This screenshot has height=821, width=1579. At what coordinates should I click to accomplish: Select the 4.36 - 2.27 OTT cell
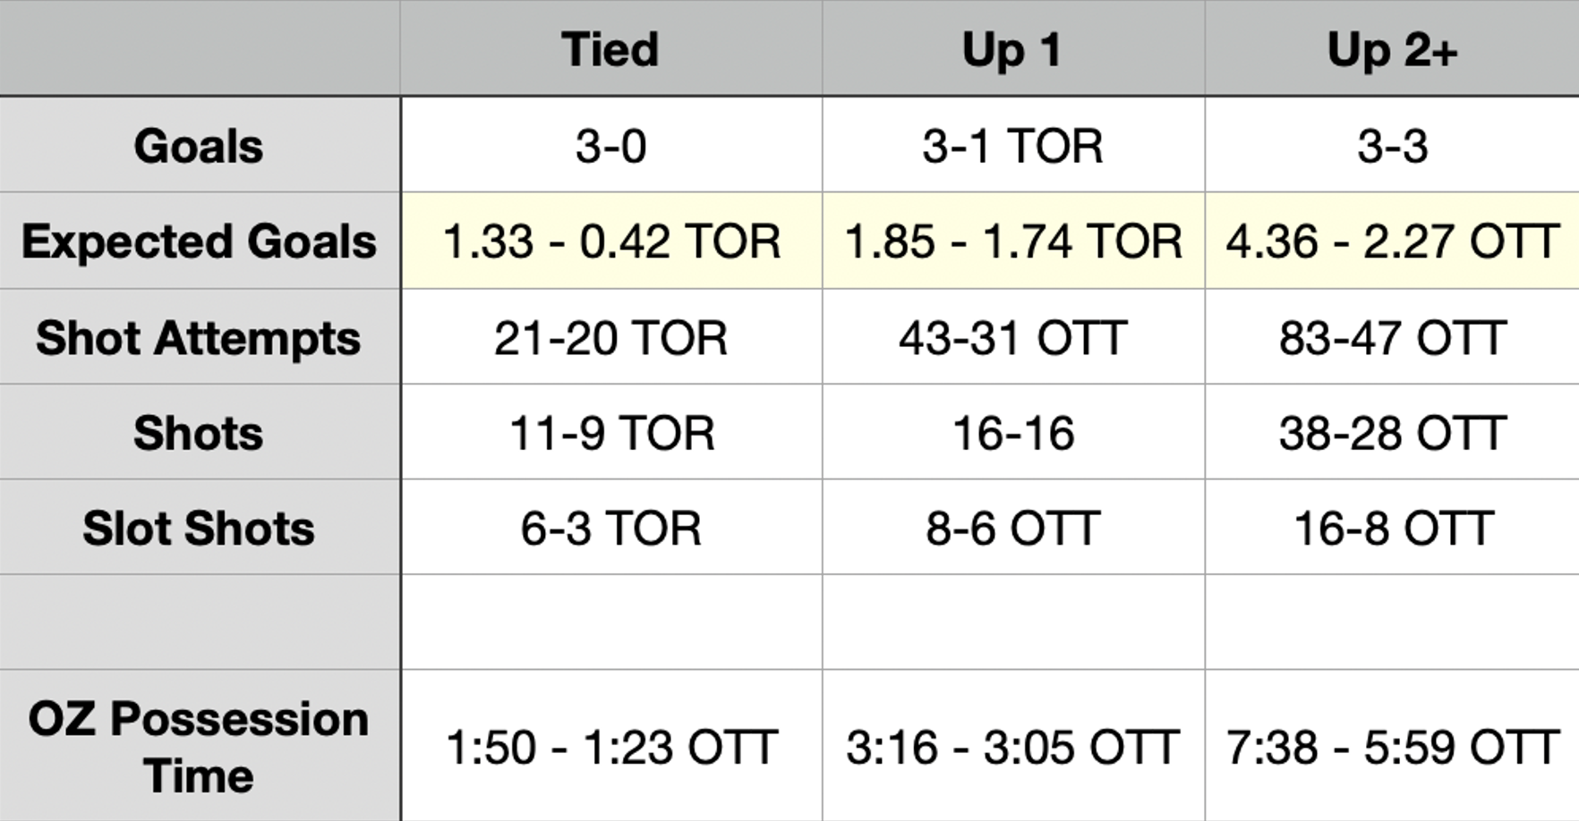coord(1392,241)
